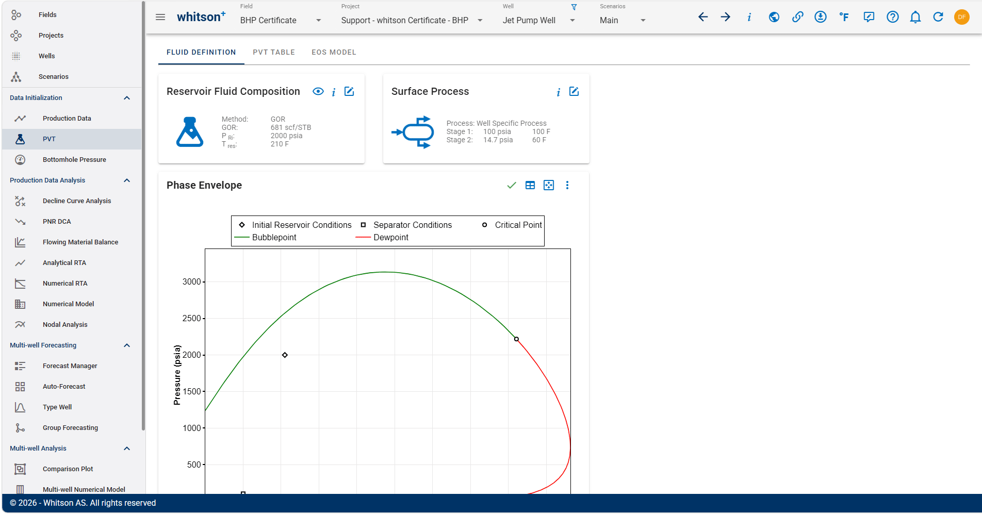Screen dimensions: 982x514
Task: Click the refresh icon
Action: [x=938, y=17]
